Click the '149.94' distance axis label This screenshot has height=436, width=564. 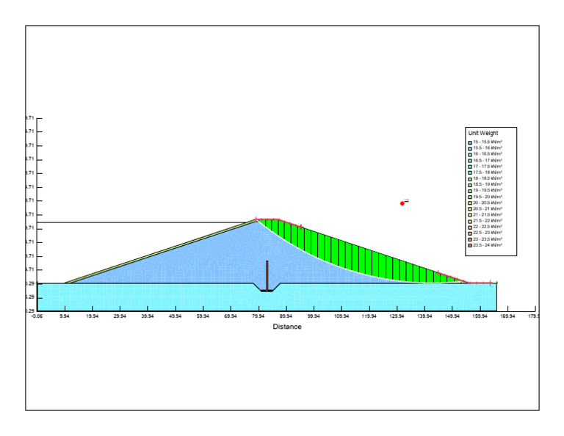(452, 316)
